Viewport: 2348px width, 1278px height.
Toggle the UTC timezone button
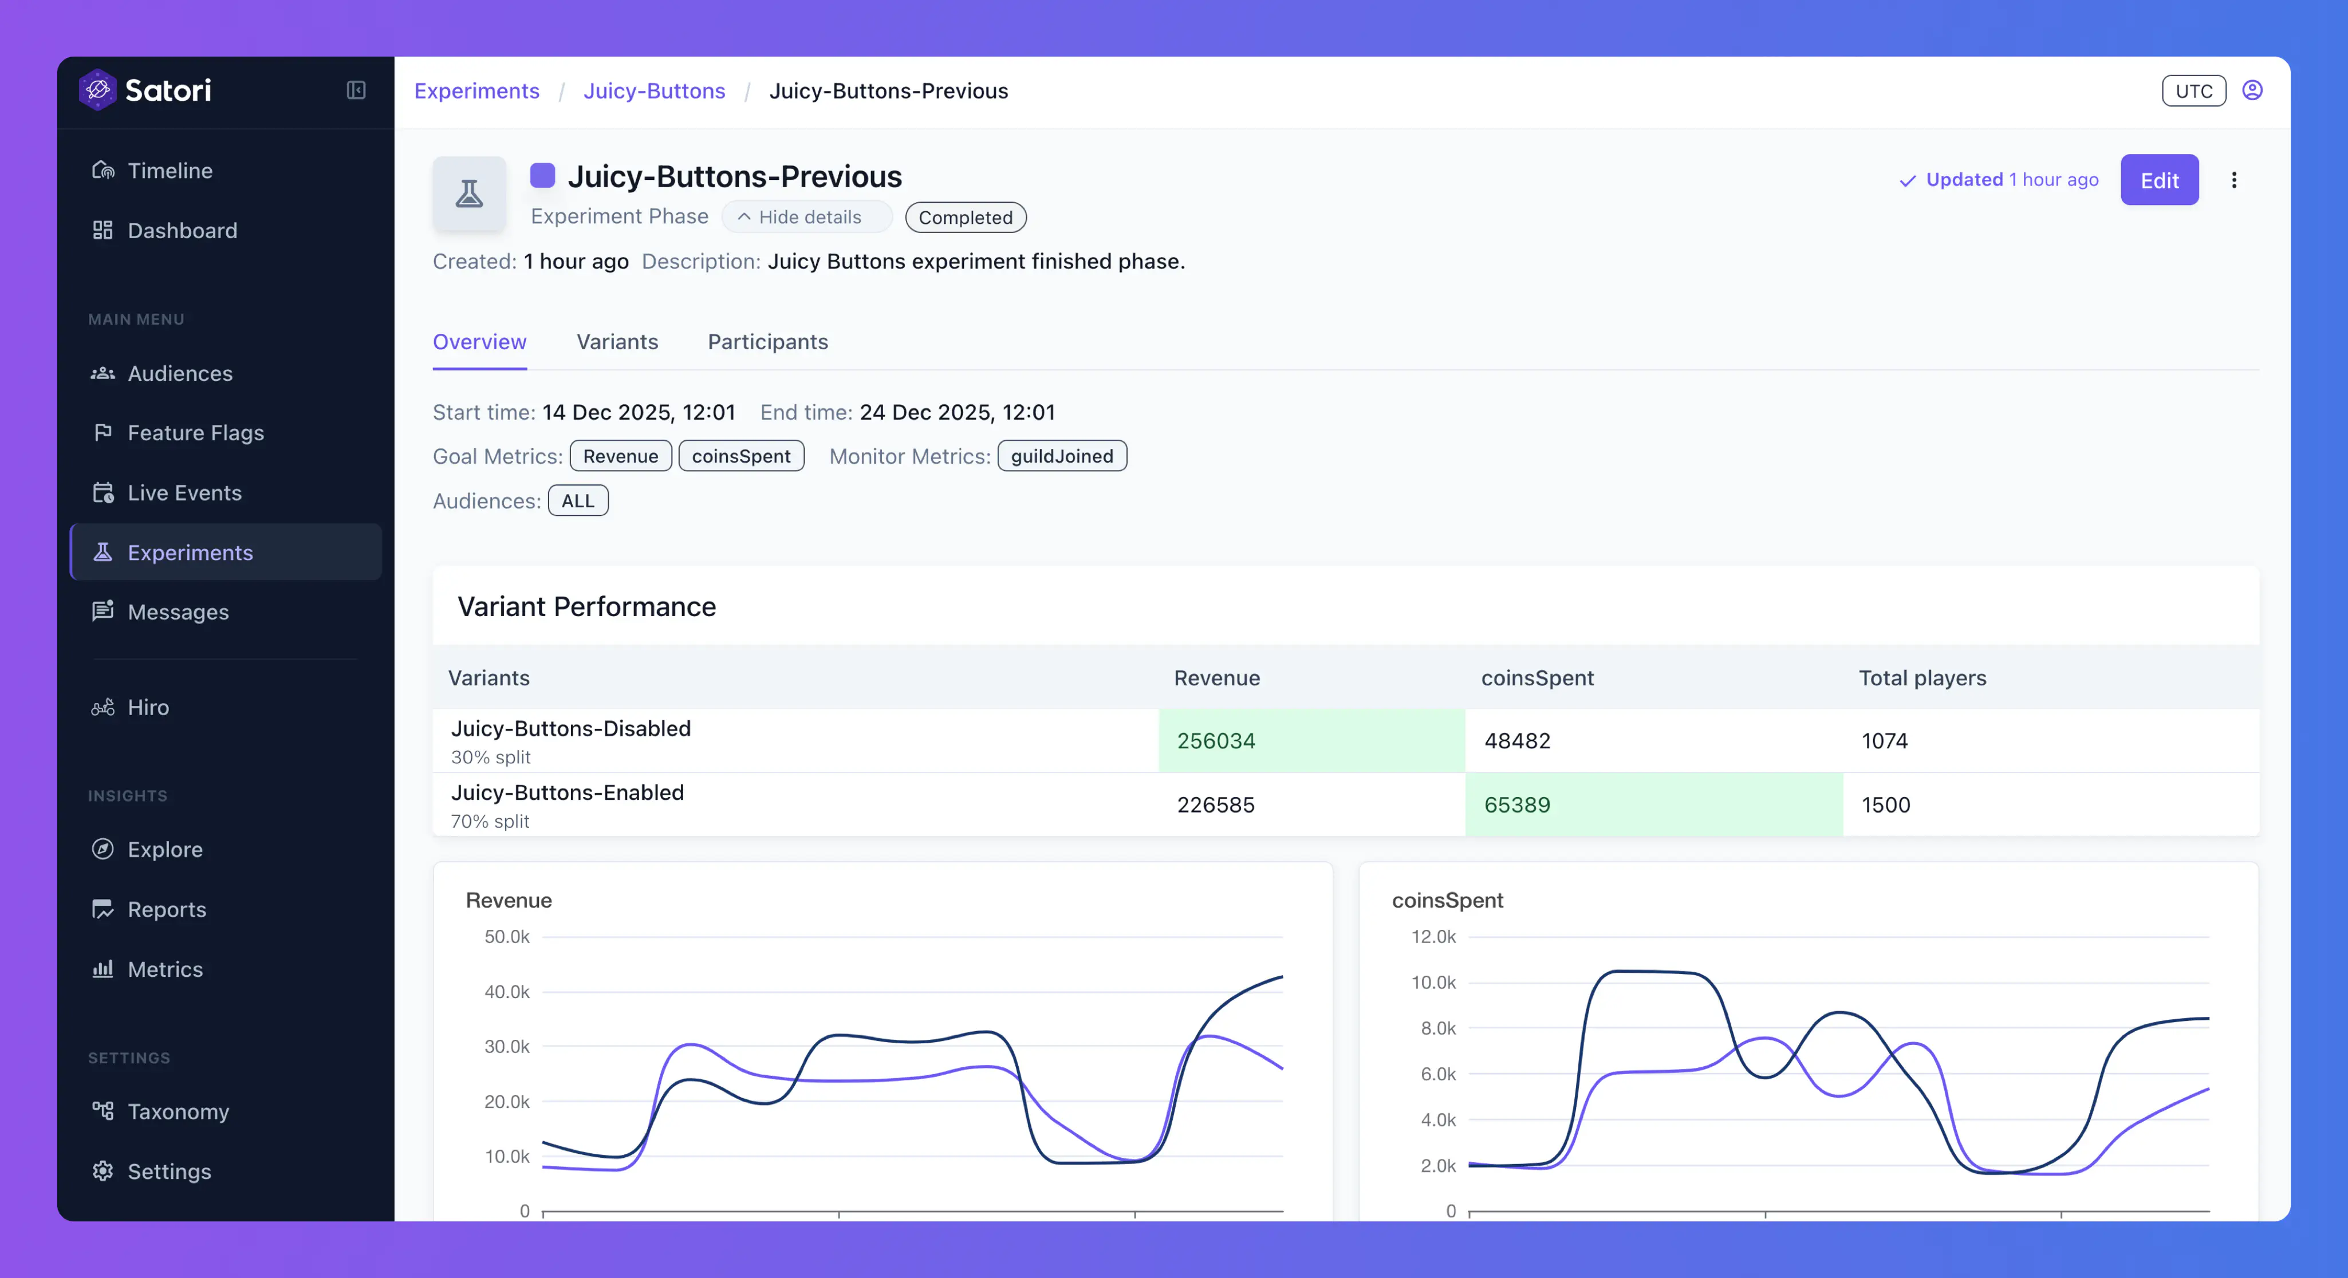pyautogui.click(x=2193, y=90)
